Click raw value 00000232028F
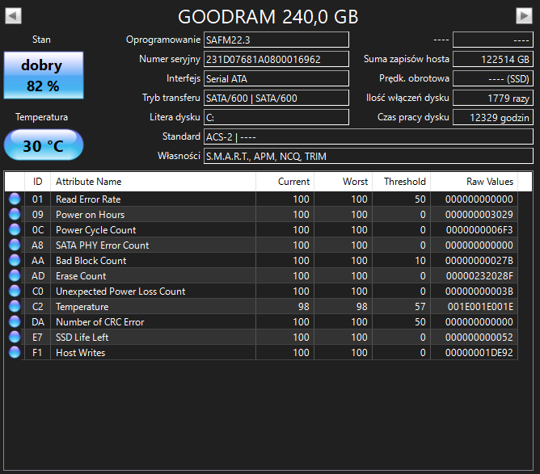 (x=479, y=276)
